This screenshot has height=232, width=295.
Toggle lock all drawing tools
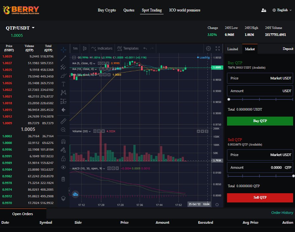64,159
